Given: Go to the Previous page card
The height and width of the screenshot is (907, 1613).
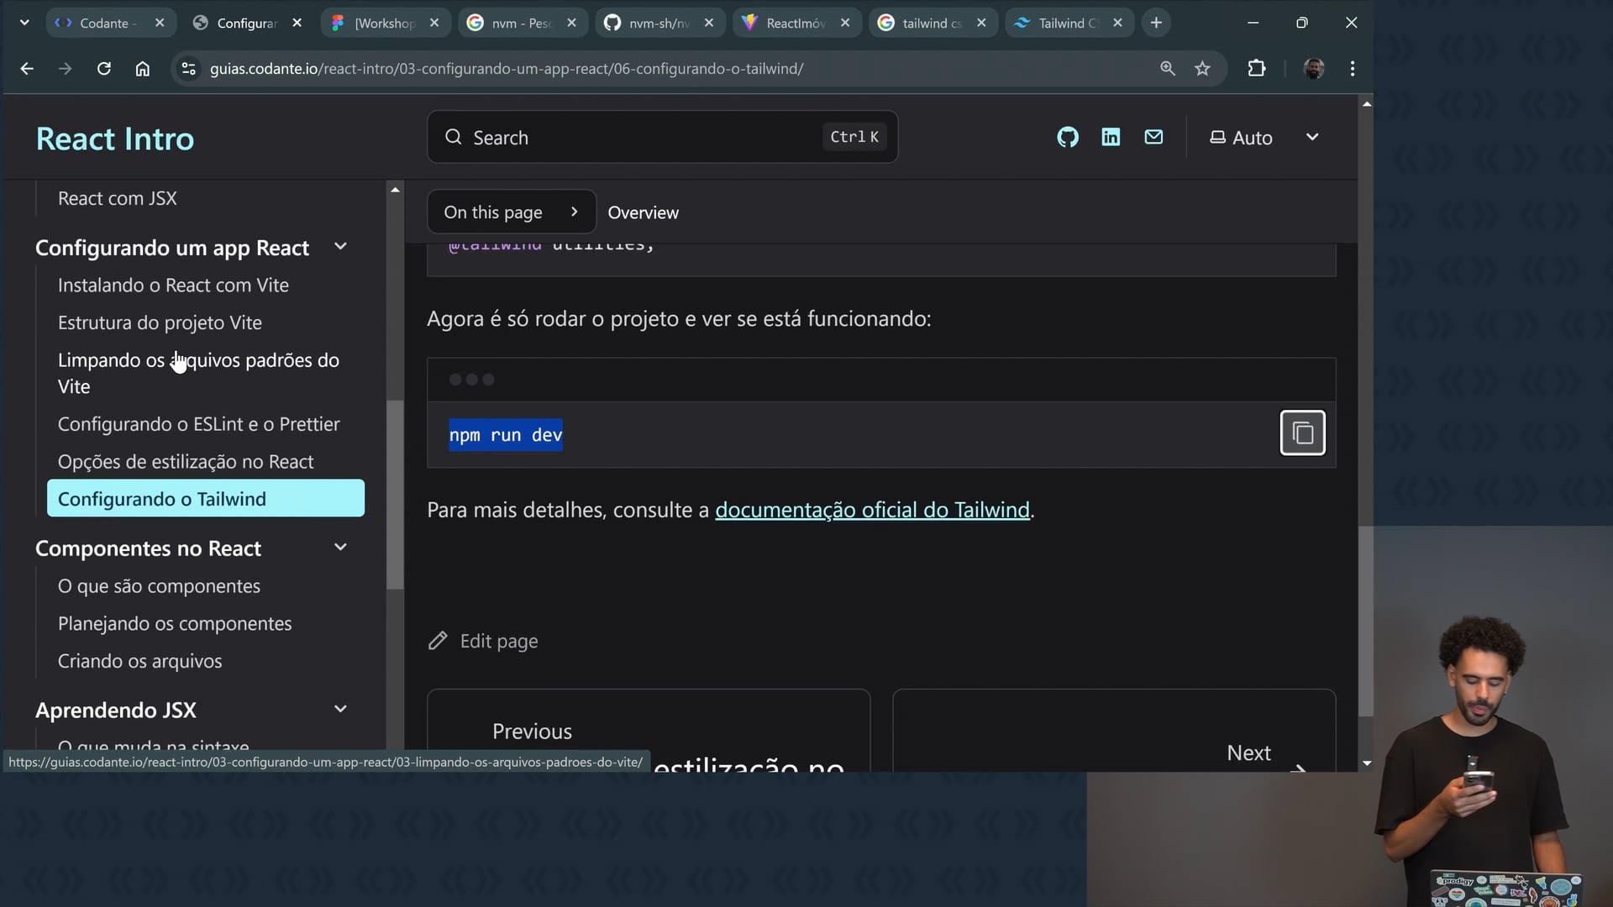Looking at the screenshot, I should coord(649,731).
